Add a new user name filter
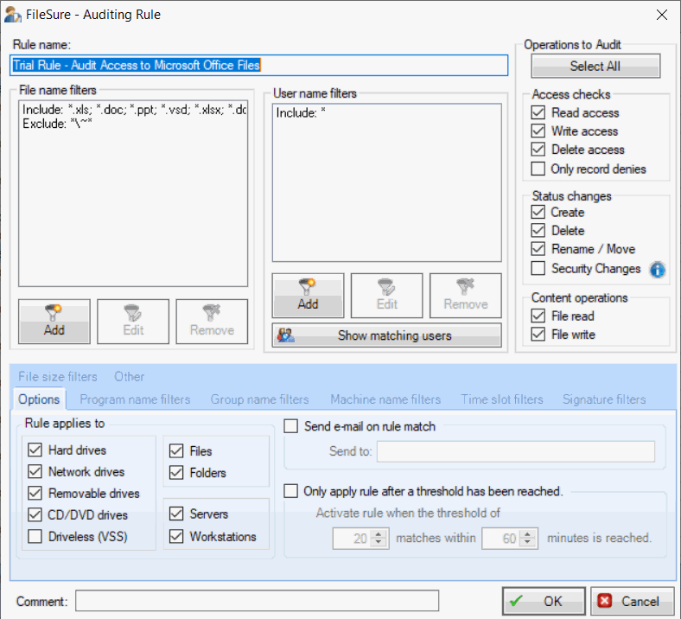Image resolution: width=681 pixels, height=619 pixels. click(308, 296)
